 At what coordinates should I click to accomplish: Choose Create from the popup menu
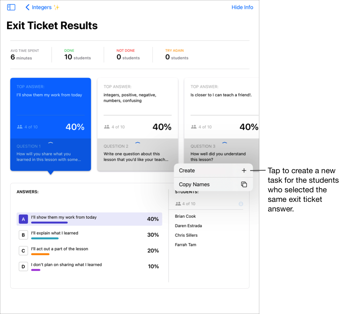[x=187, y=171]
